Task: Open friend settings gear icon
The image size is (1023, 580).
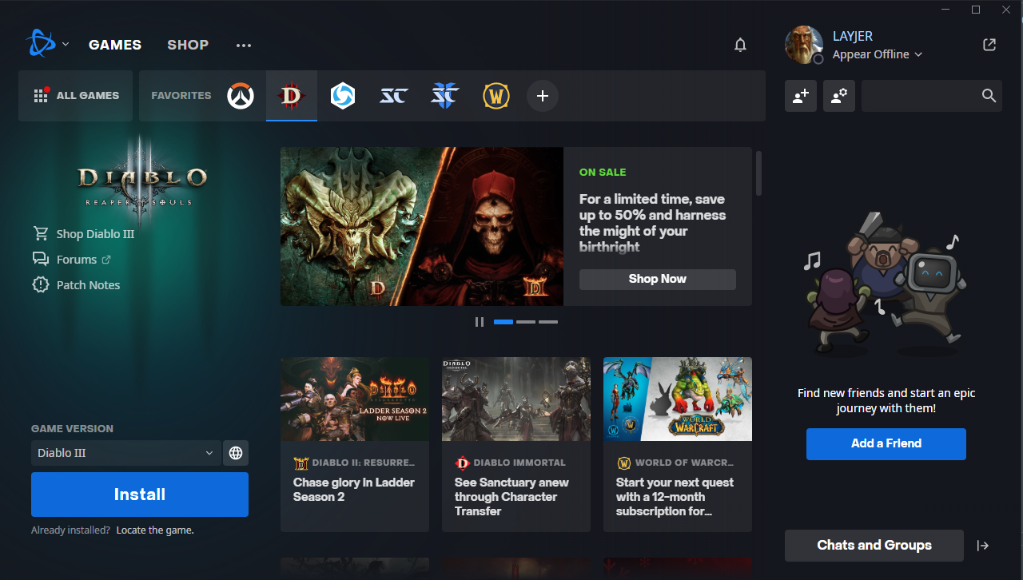Action: tap(839, 96)
